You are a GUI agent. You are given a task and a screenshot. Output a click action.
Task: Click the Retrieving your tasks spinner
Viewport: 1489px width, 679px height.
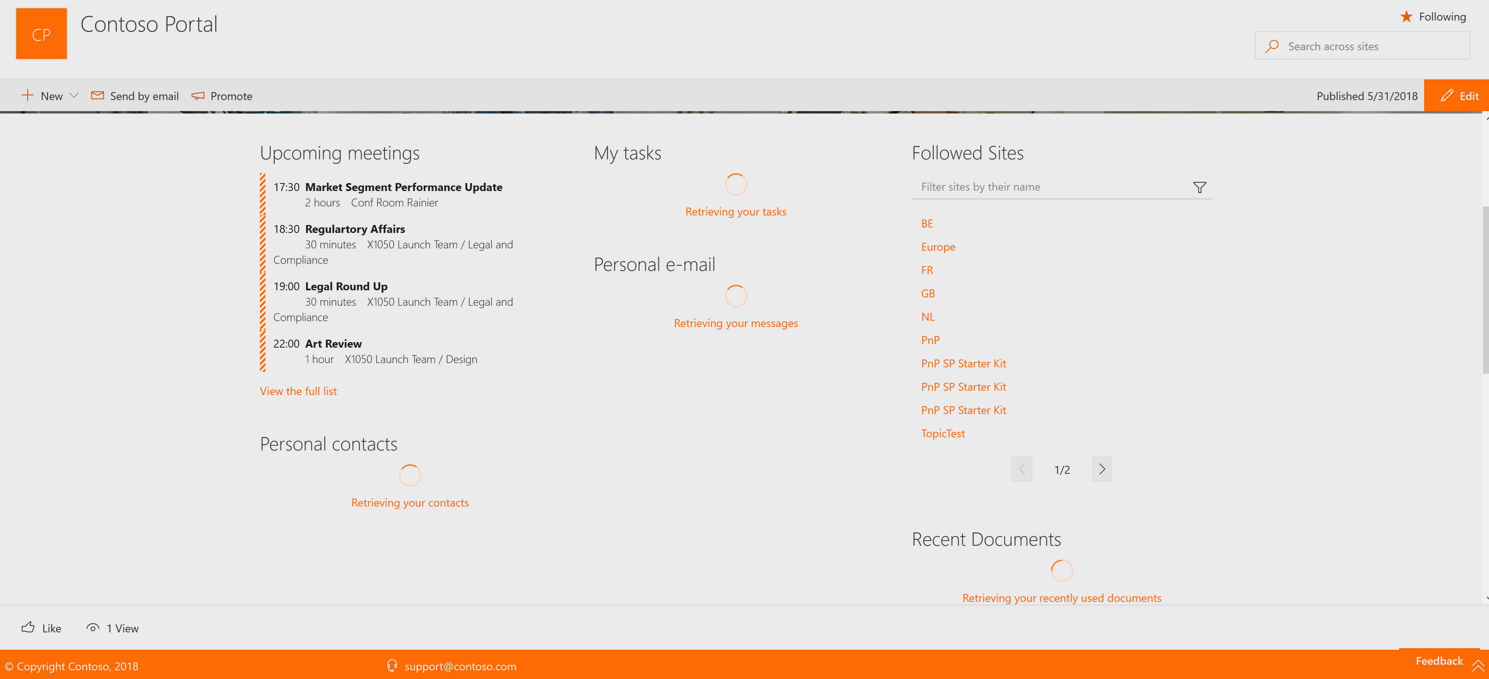coord(736,184)
